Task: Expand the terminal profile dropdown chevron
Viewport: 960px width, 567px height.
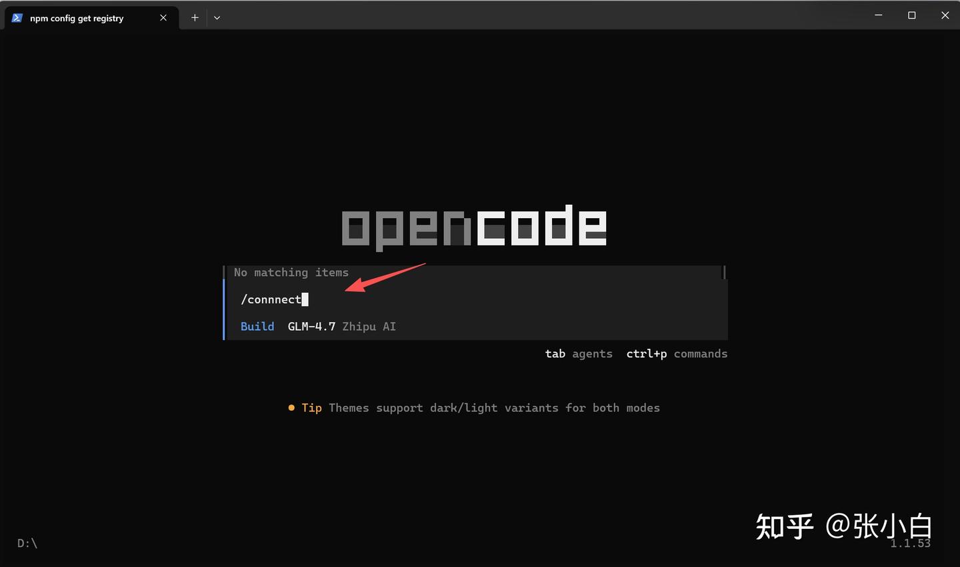Action: (217, 18)
